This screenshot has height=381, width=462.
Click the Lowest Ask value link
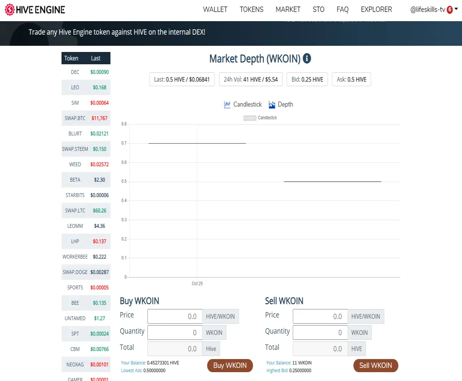(154, 371)
